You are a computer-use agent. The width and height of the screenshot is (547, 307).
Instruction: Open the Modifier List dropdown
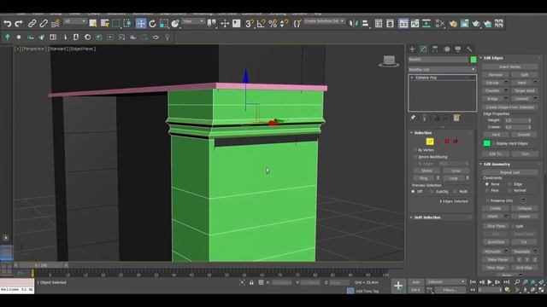(442, 70)
